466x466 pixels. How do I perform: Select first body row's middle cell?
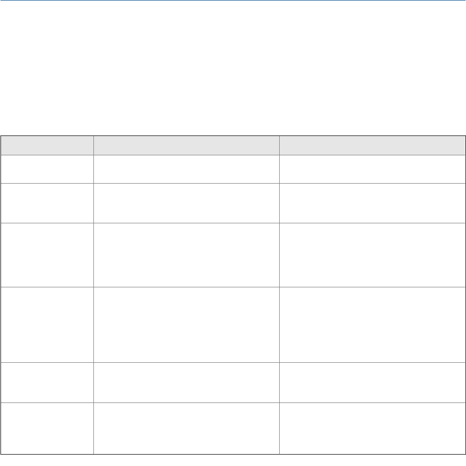point(186,169)
